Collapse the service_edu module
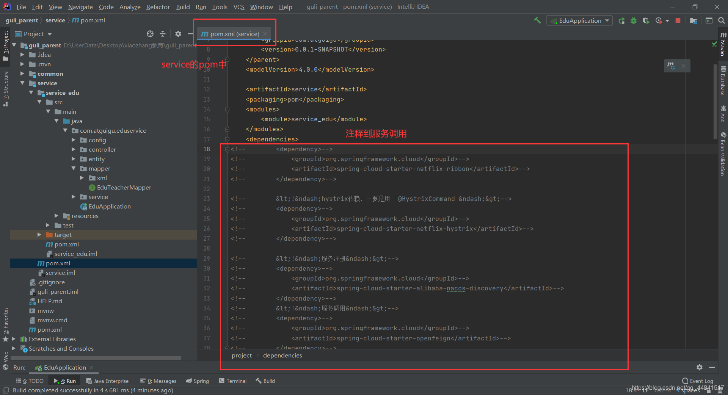728x395 pixels. 31,92
